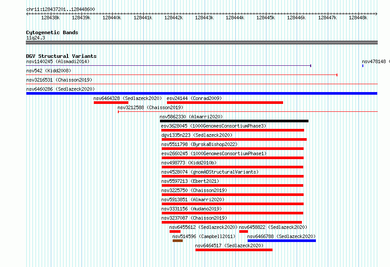Click the nsv6460286 (Sedlazeck2020) label
The height and width of the screenshot is (267, 390).
60,89
